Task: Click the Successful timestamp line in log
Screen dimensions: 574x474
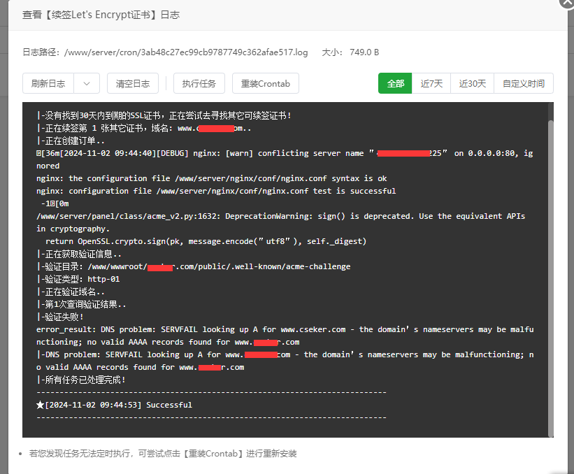Action: coord(114,405)
